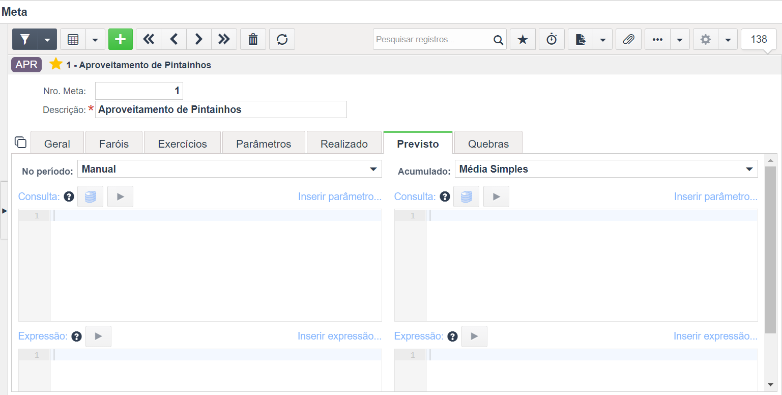Click the 138 record count badge
The width and height of the screenshot is (782, 395).
click(x=759, y=39)
